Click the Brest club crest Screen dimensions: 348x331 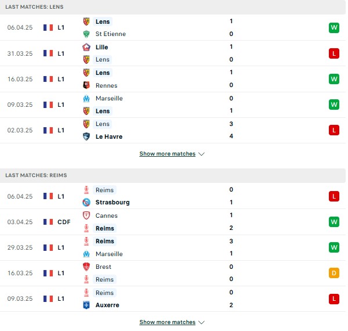[x=86, y=267]
